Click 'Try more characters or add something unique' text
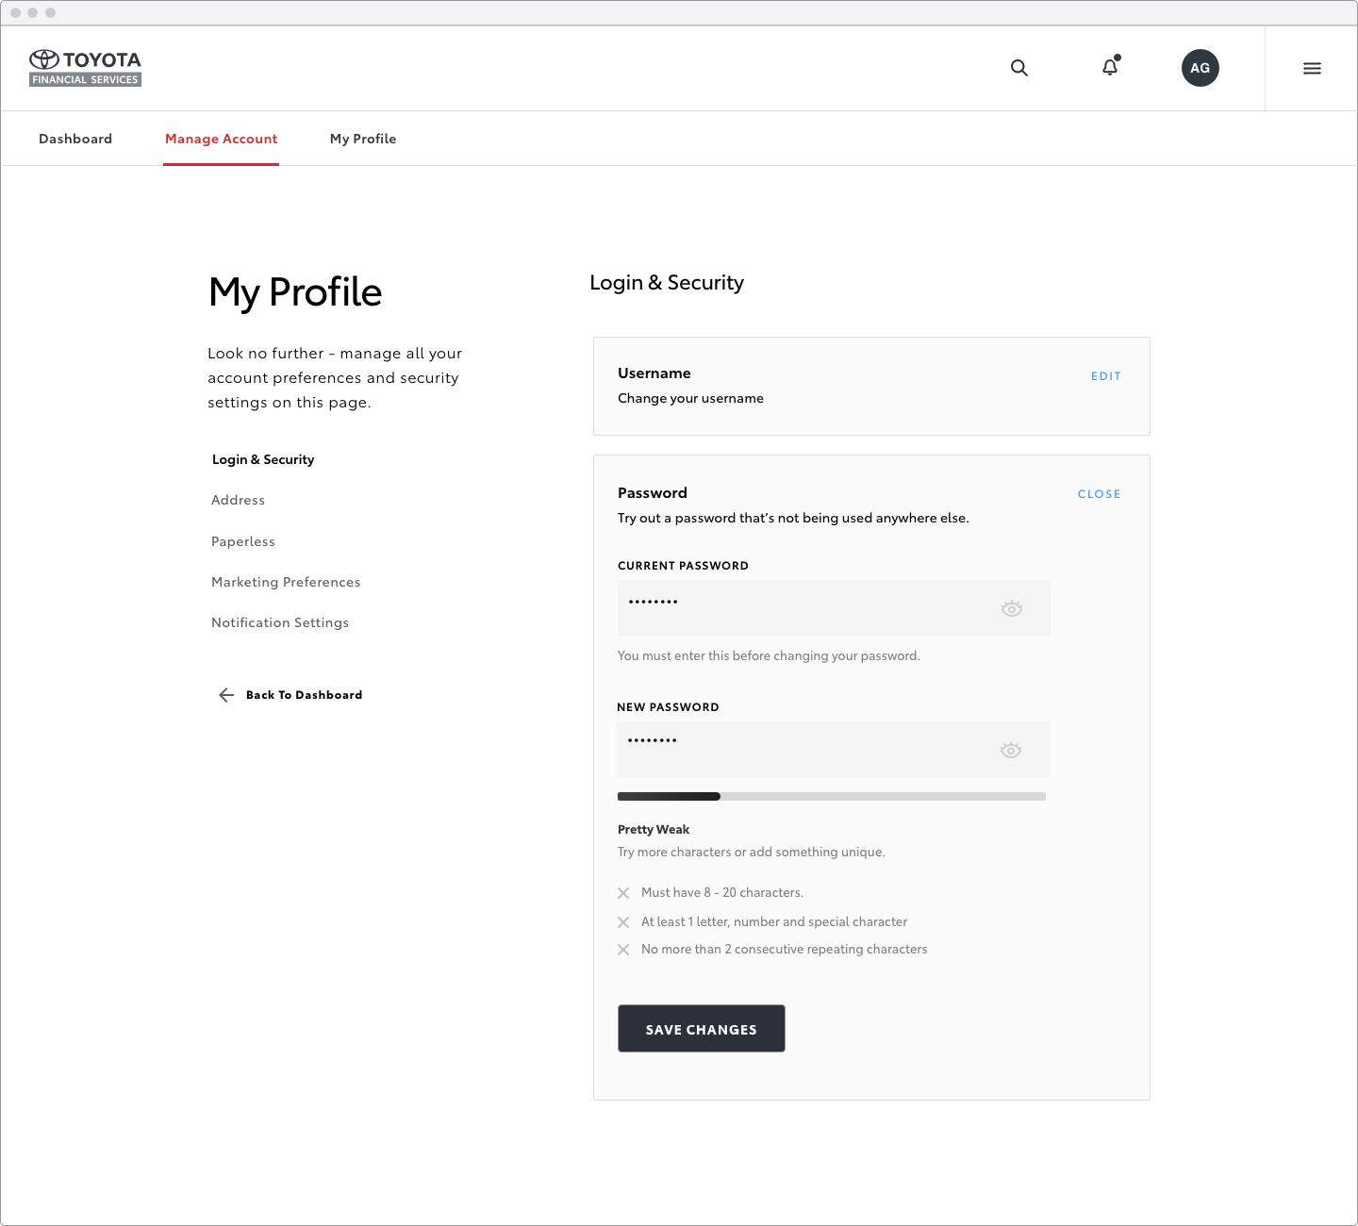The image size is (1358, 1226). click(x=752, y=852)
